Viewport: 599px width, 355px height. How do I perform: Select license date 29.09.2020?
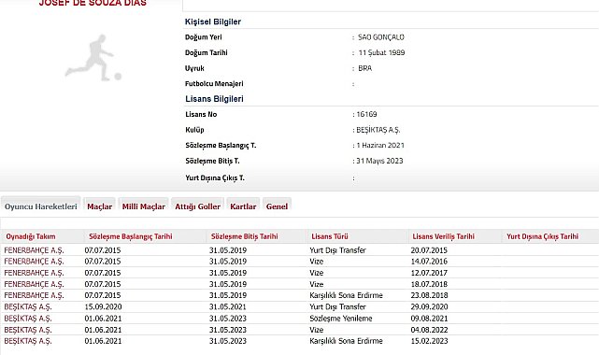pos(429,307)
